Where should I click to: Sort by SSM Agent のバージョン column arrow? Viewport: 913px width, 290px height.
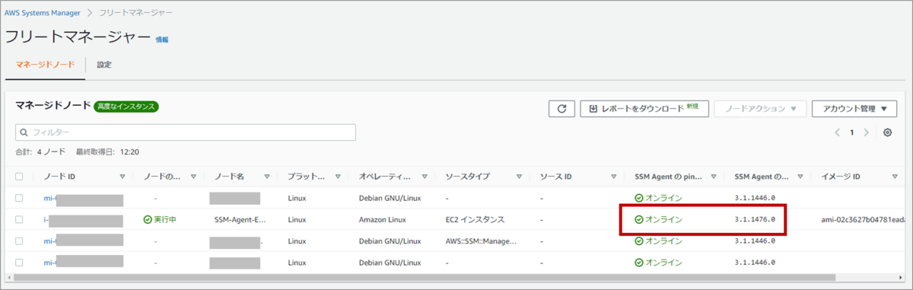tap(801, 177)
